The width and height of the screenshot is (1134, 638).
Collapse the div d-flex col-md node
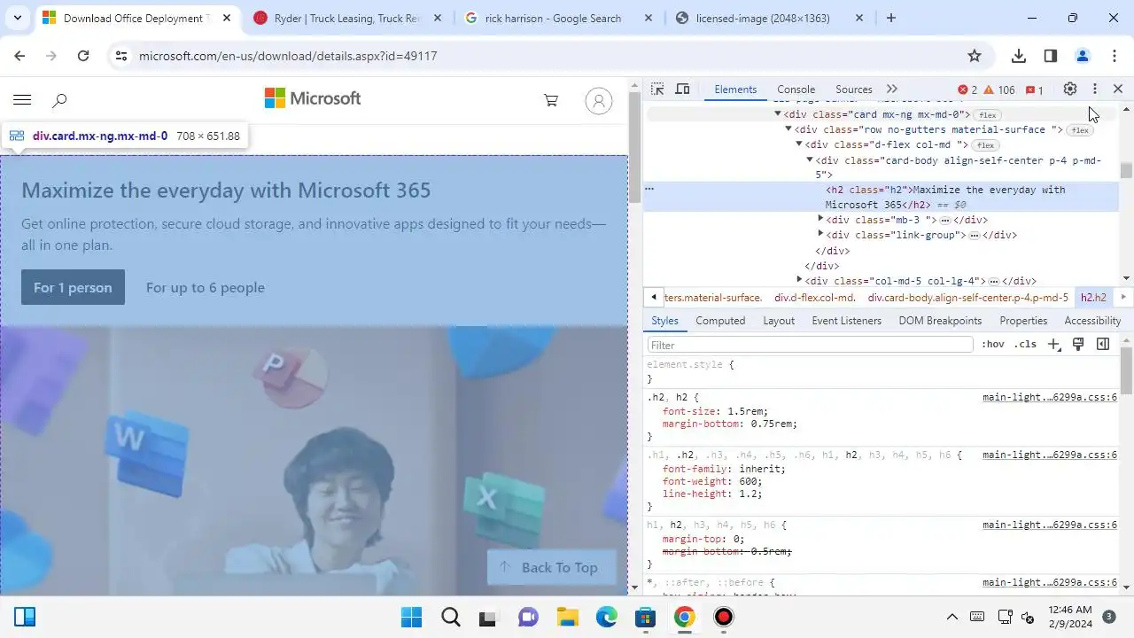[799, 144]
